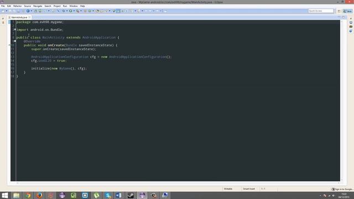
Task: Click the Writable status bar entry
Action: pos(228,189)
